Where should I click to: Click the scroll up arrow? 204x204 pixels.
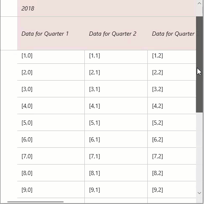tap(199, 3)
